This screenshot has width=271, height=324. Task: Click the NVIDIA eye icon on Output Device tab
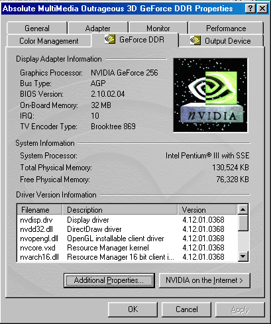[195, 40]
